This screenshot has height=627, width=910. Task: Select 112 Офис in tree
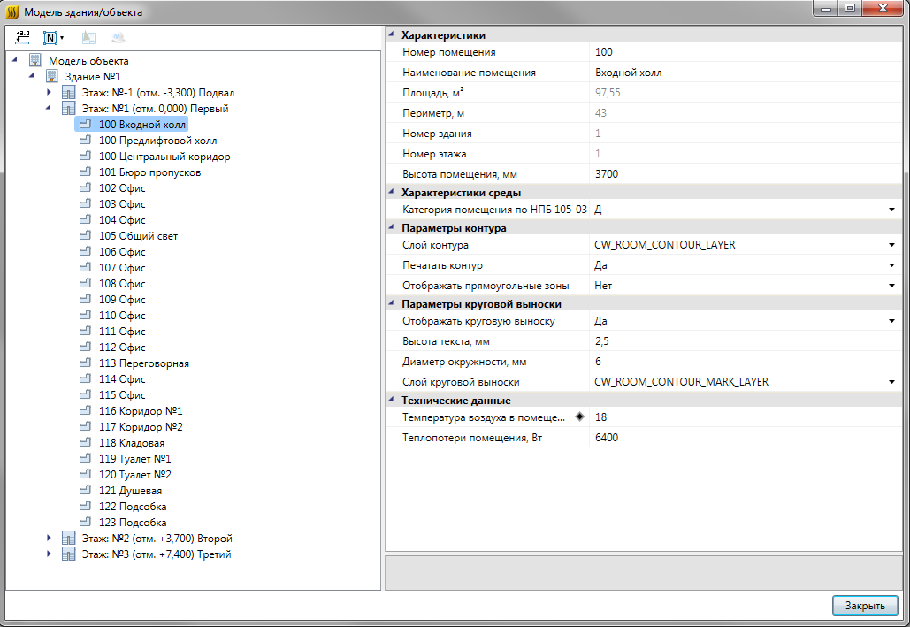(122, 348)
